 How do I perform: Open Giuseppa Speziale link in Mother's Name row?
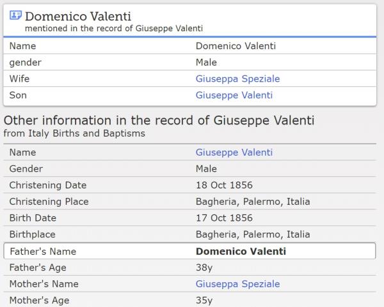coord(237,284)
